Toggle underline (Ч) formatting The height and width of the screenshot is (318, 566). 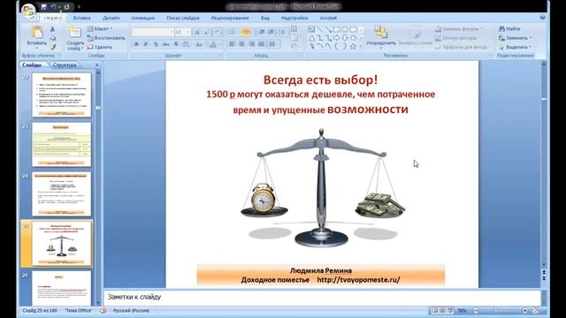(x=156, y=44)
